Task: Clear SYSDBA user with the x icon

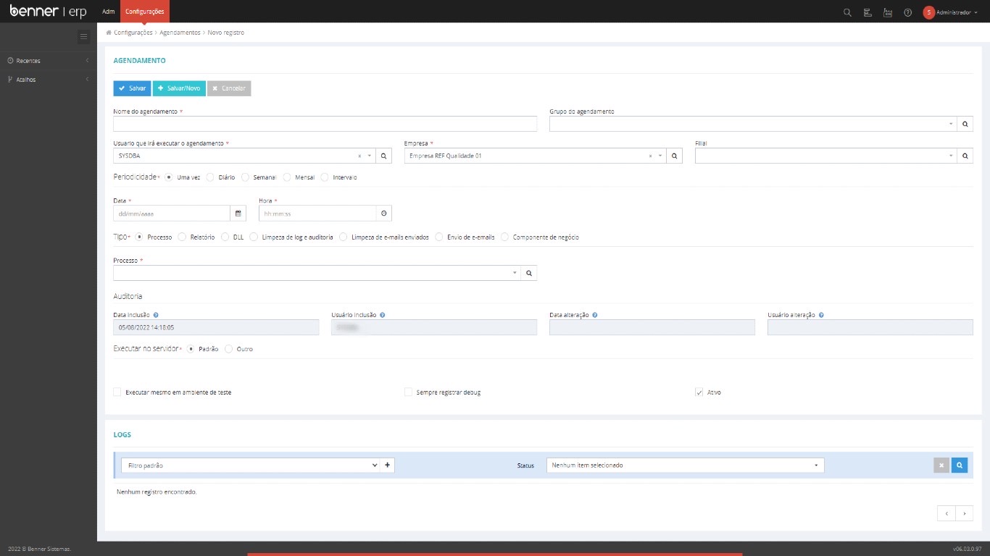Action: (x=359, y=156)
